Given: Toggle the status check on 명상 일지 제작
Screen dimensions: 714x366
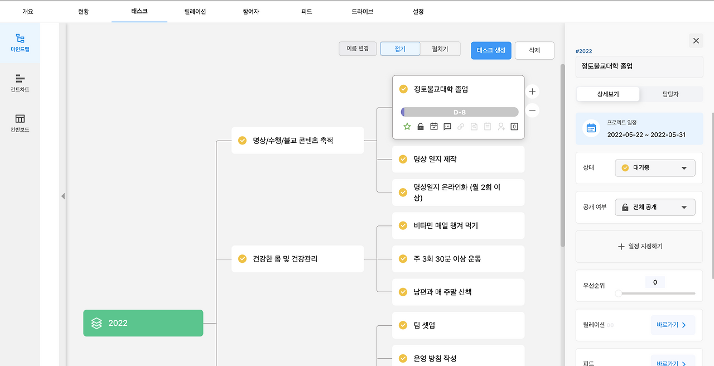Looking at the screenshot, I should pyautogui.click(x=403, y=159).
